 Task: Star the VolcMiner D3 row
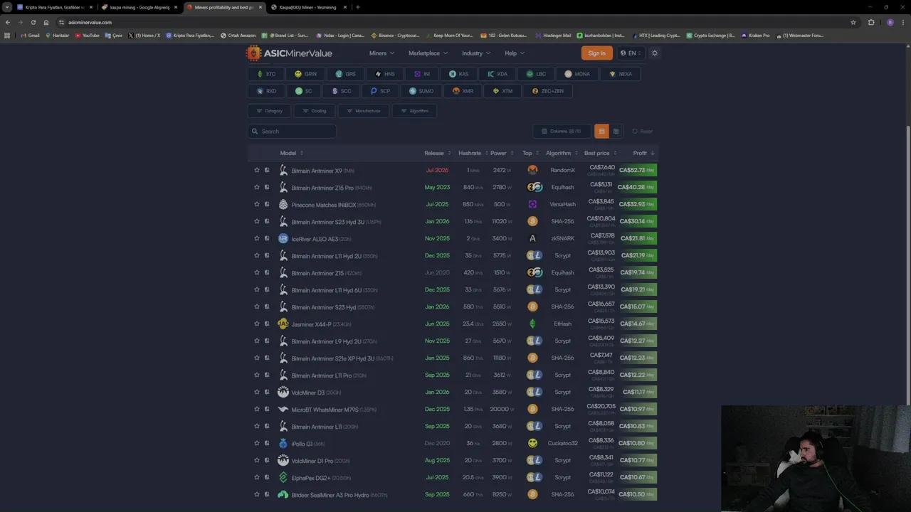[x=257, y=392]
